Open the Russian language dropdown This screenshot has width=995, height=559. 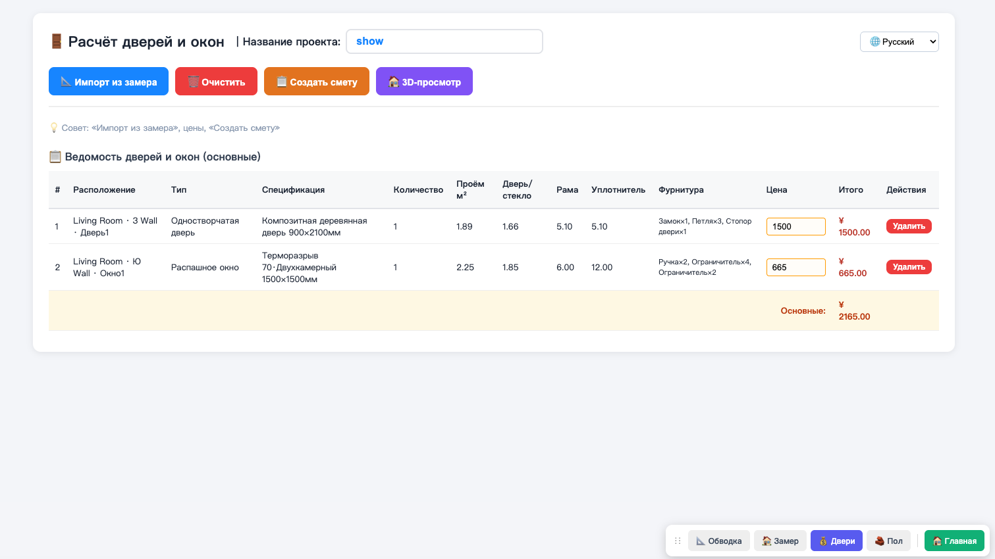(x=900, y=41)
